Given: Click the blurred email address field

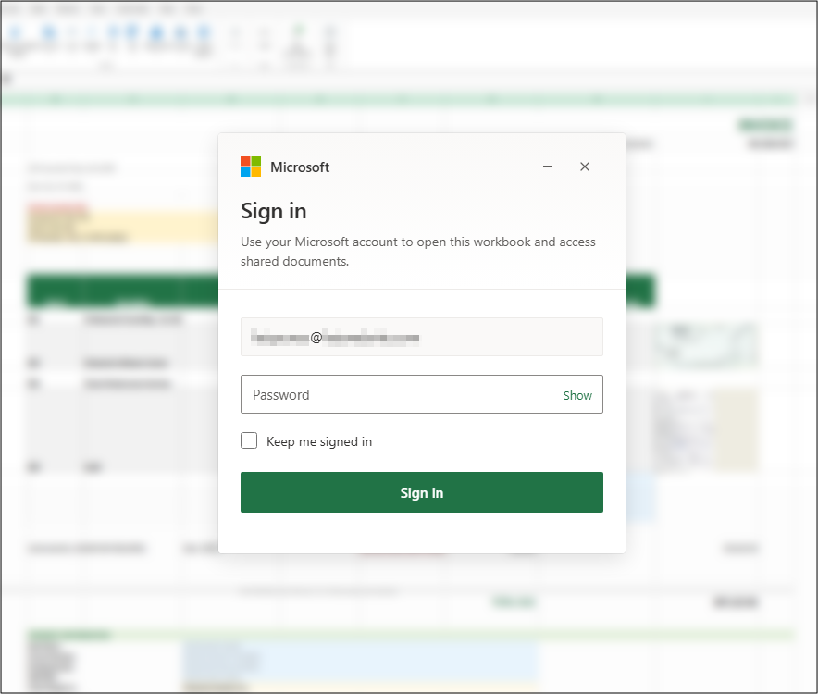Looking at the screenshot, I should pos(422,337).
